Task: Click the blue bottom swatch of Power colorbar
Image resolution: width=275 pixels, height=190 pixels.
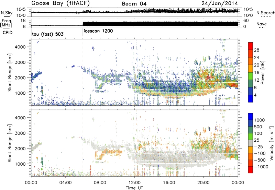Action: click(x=251, y=99)
